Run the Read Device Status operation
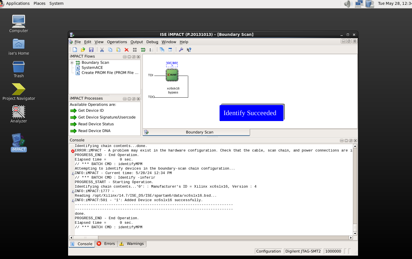Image resolution: width=412 pixels, height=259 pixels. point(96,124)
